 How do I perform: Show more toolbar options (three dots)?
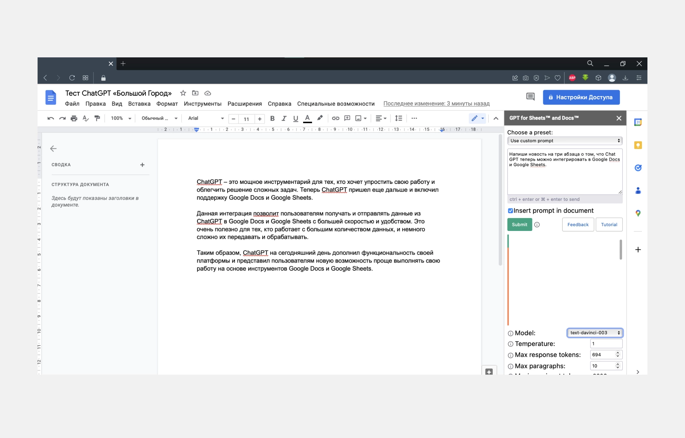[414, 118]
